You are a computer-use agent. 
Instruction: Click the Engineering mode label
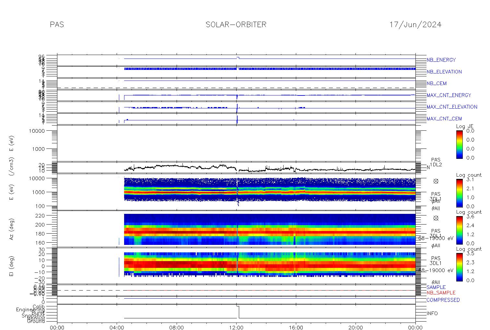click(x=31, y=310)
